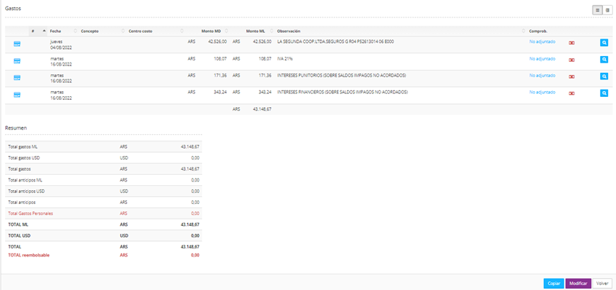The width and height of the screenshot is (616, 290).
Task: Click red 'Total Gastos Personales' label
Action: [30, 213]
